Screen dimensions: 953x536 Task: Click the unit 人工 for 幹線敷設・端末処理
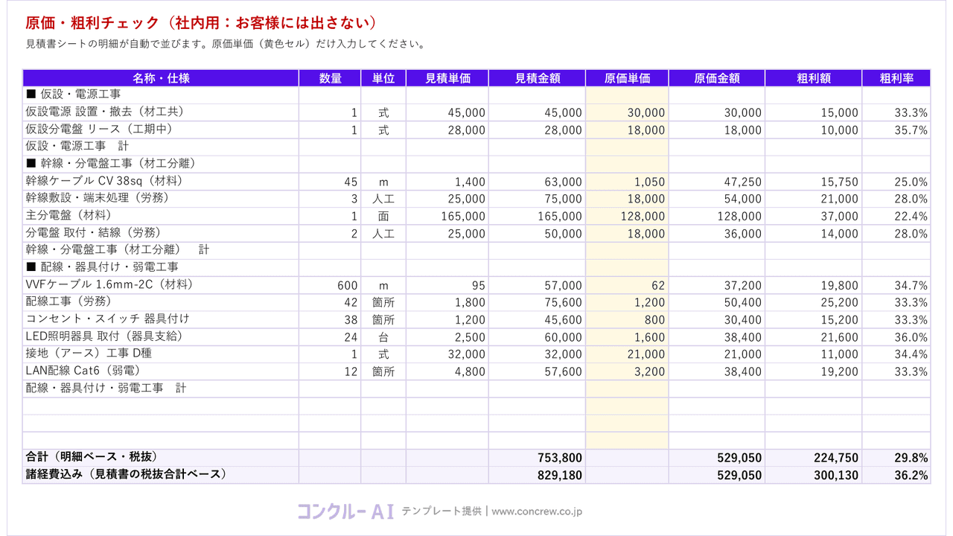click(383, 200)
